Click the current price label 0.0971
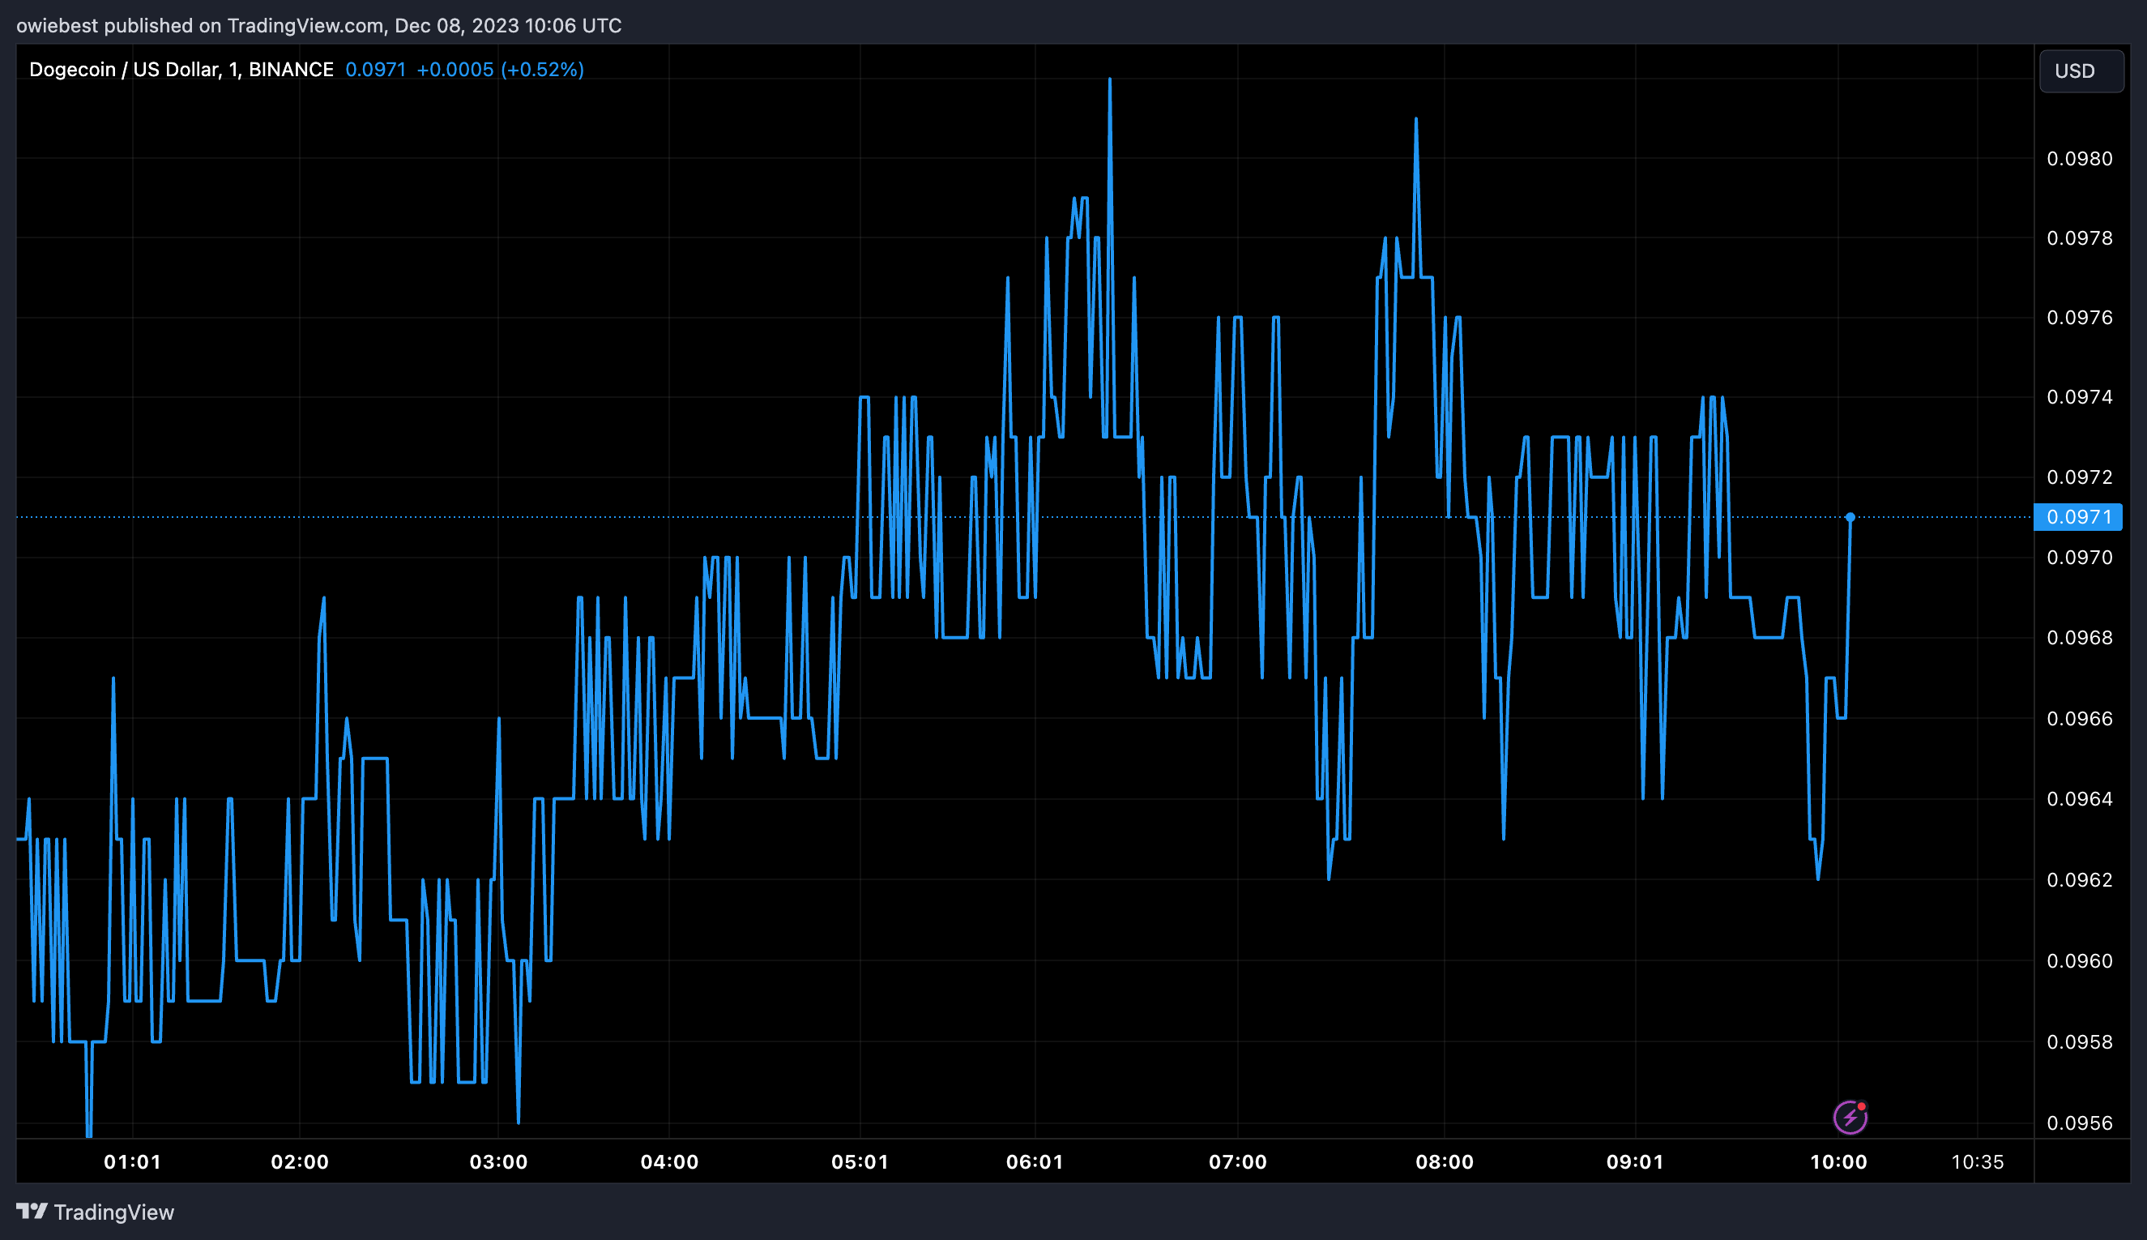Viewport: 2147px width, 1240px height. pyautogui.click(x=2077, y=517)
